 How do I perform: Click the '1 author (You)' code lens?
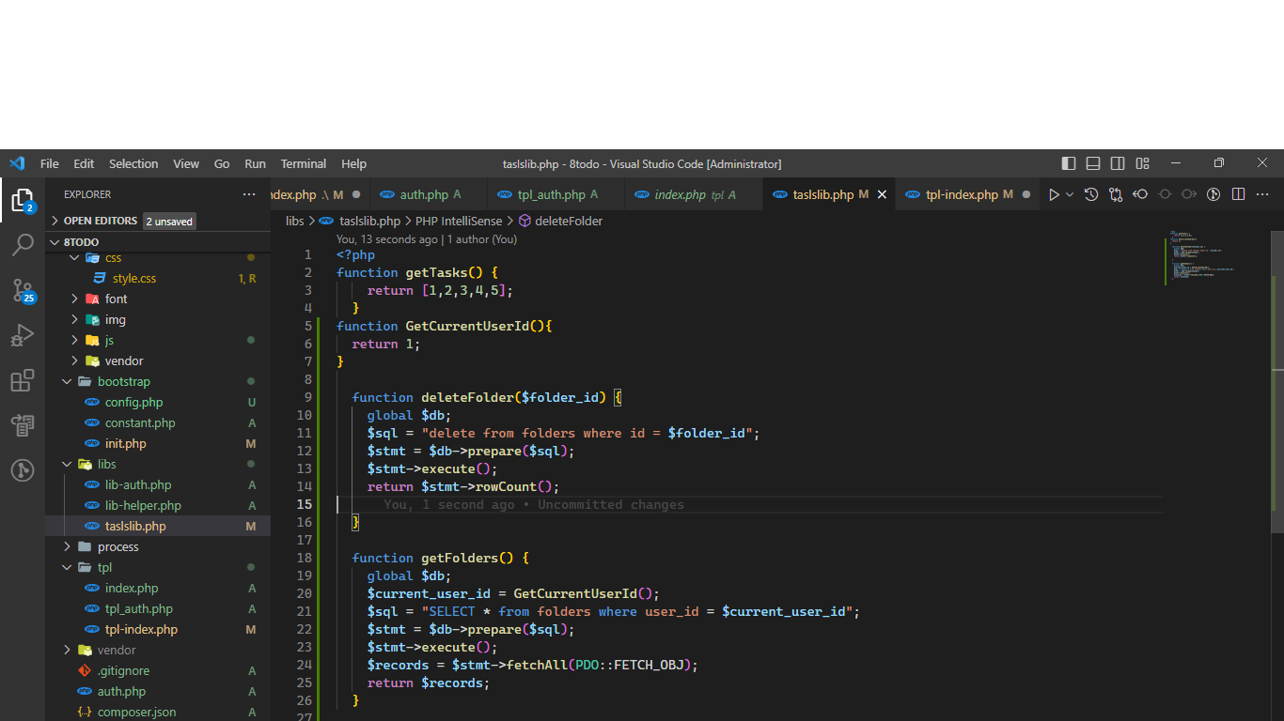tap(482, 239)
